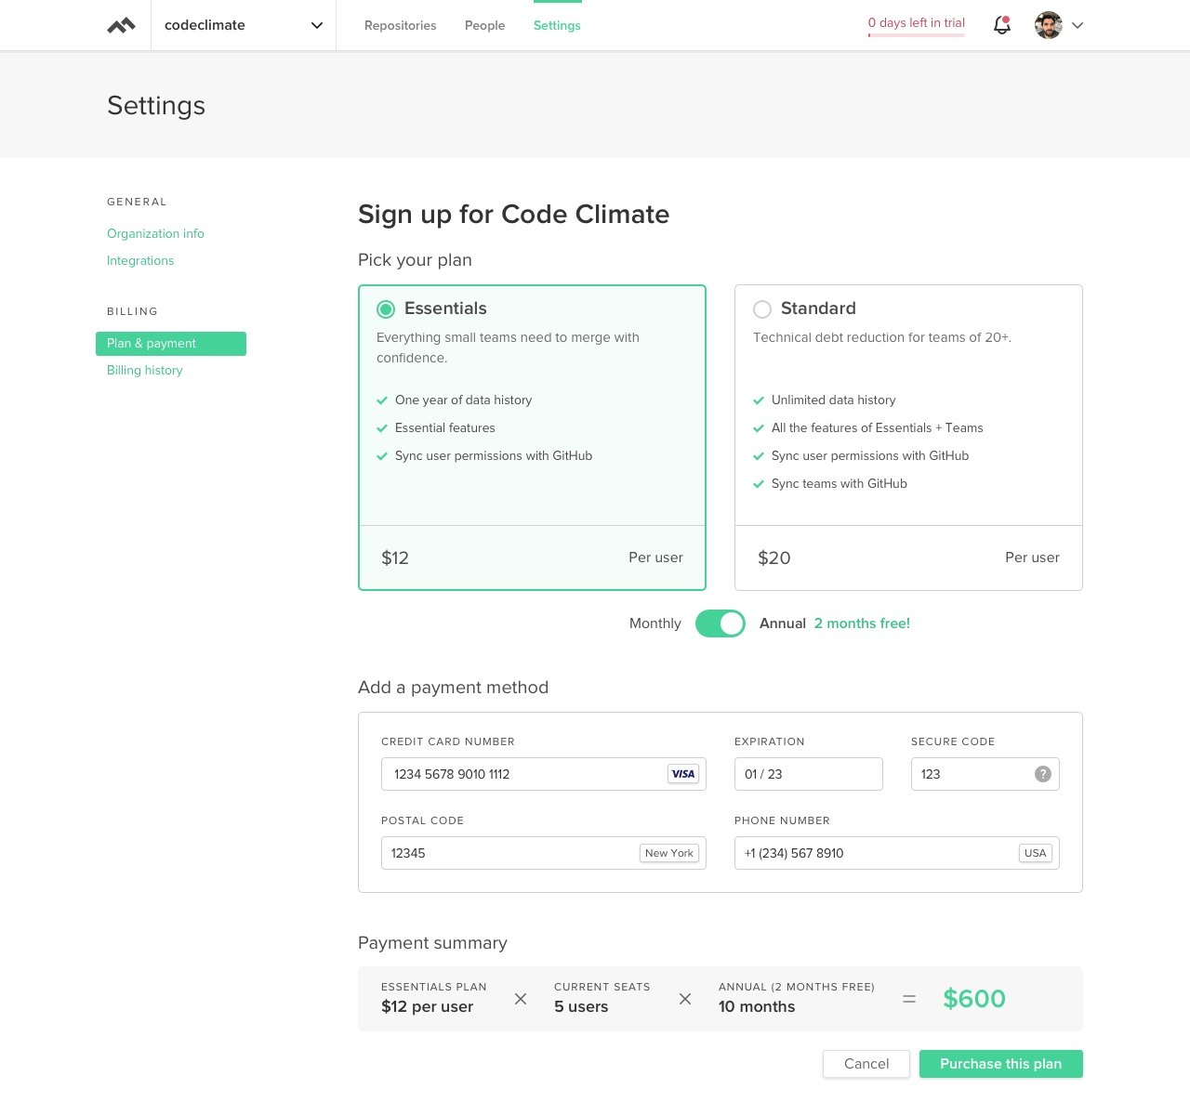Toggle the Monthly/Annual billing switch
The height and width of the screenshot is (1115, 1190).
pos(721,623)
